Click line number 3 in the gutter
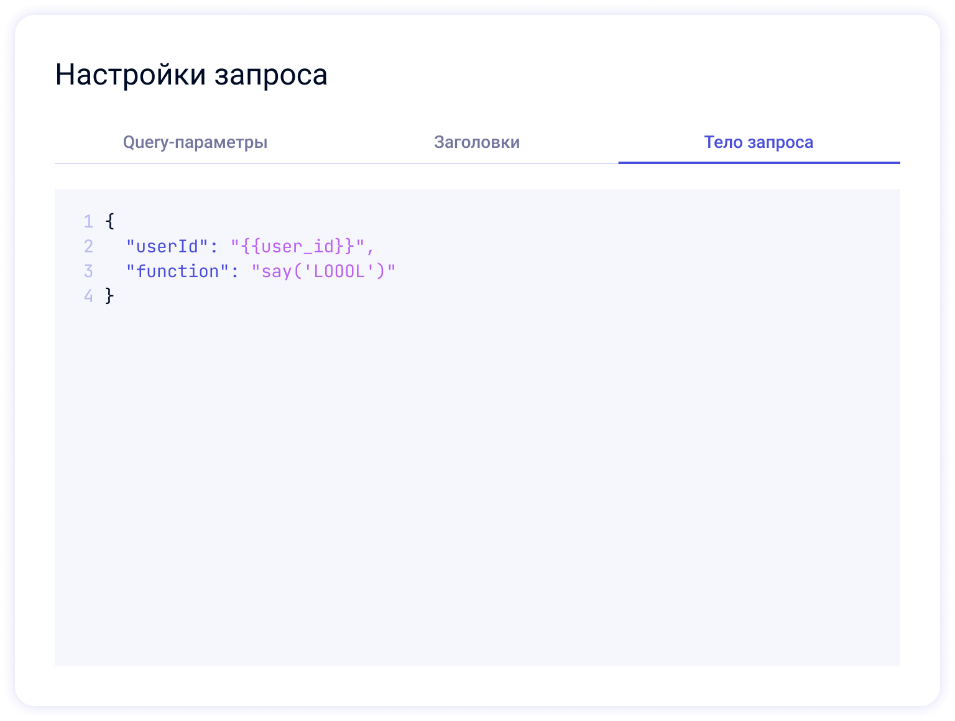The height and width of the screenshot is (721, 955). click(x=88, y=272)
